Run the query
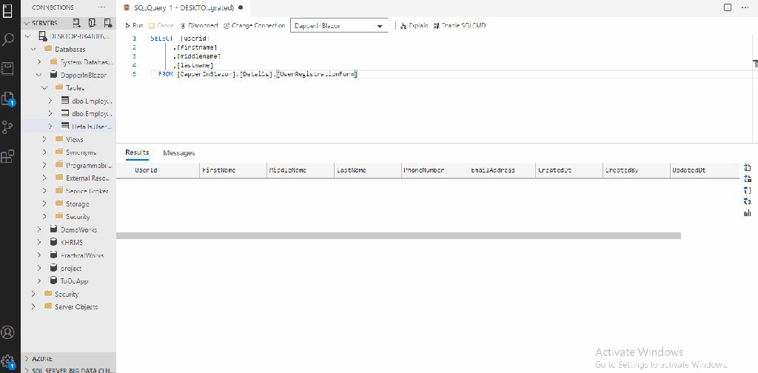Image resolution: width=758 pixels, height=373 pixels. 134,25
